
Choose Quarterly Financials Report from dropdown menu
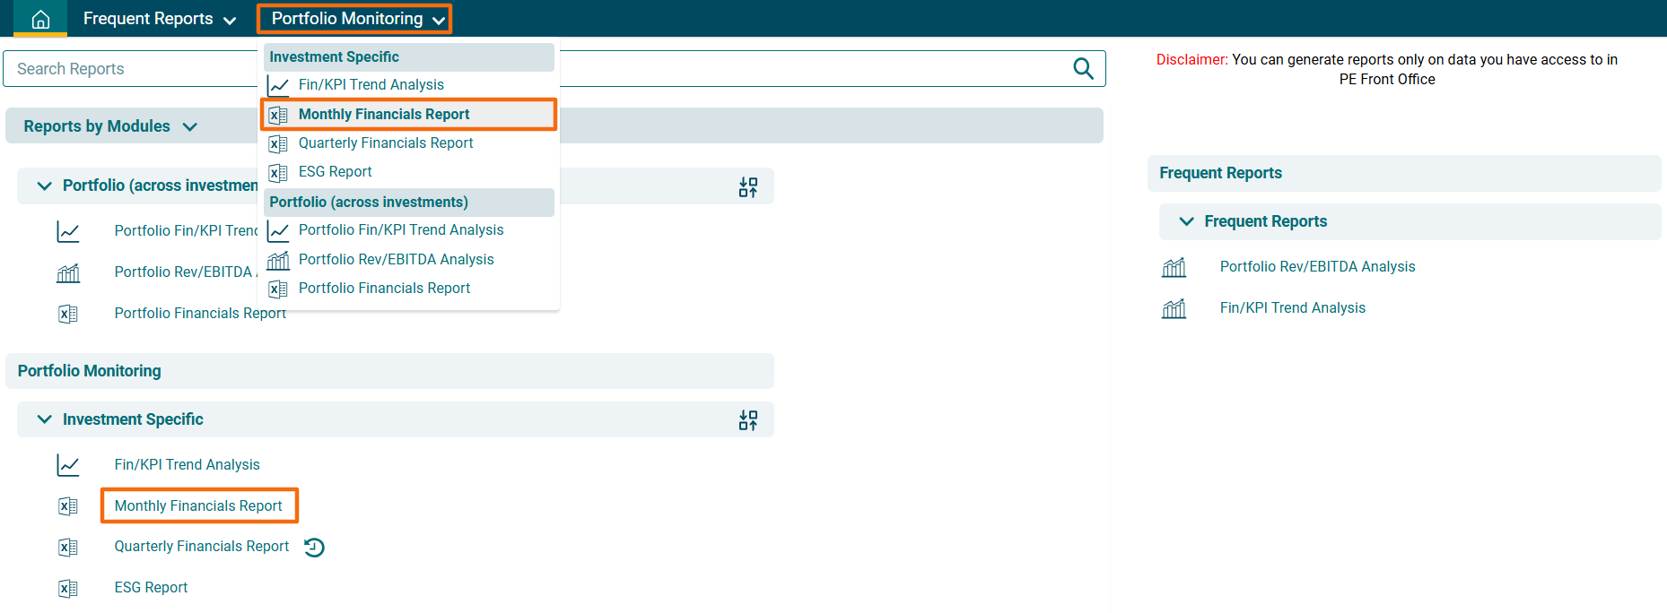click(x=385, y=143)
